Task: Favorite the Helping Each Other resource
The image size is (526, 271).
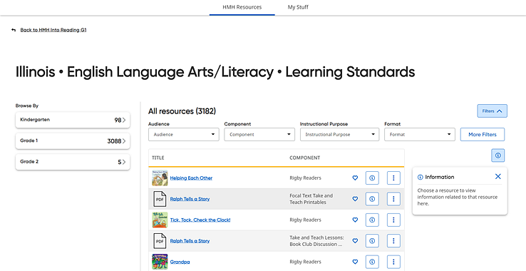Action: pyautogui.click(x=355, y=178)
